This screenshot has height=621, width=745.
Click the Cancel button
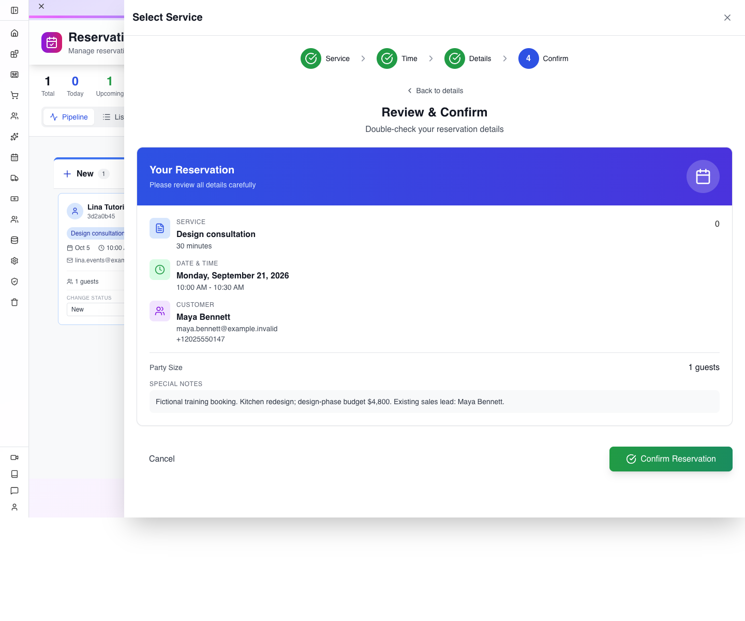coord(162,459)
